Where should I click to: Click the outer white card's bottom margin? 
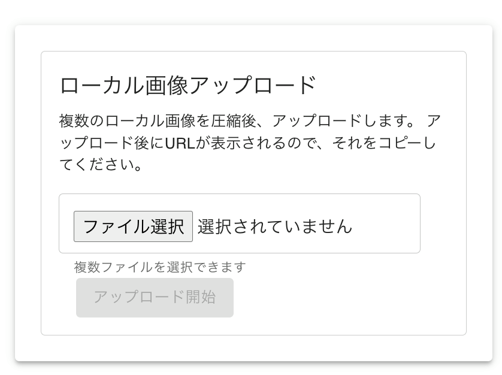(x=252, y=348)
